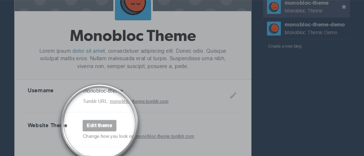Follow the tumblr.com link under the Edit theme button

[164, 136]
